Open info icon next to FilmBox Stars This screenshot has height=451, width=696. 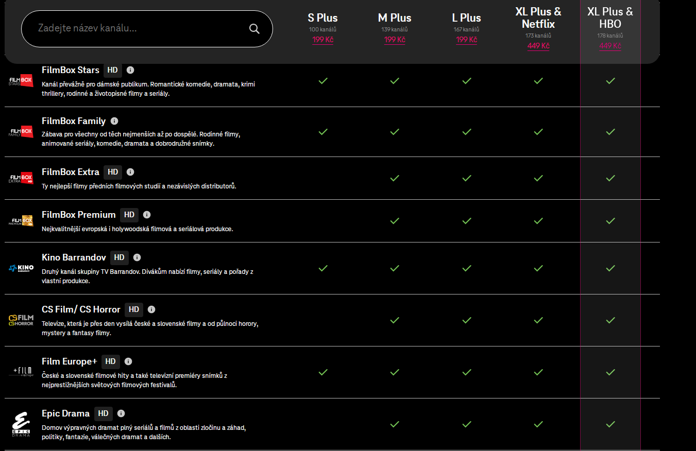click(130, 70)
